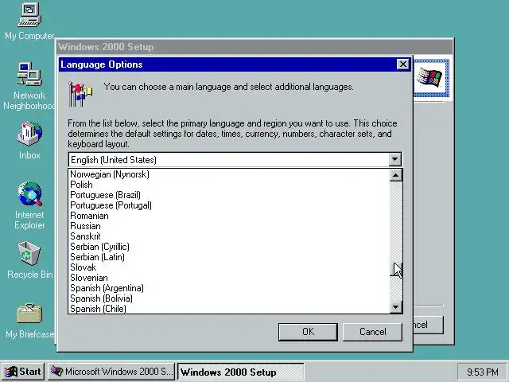Viewport: 509px width, 382px height.
Task: Switch to Microsoft Windows 2000 S... taskbar button
Action: point(111,372)
